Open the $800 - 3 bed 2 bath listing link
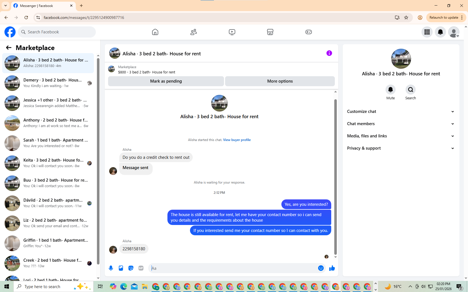The height and width of the screenshot is (292, 468). tap(147, 72)
